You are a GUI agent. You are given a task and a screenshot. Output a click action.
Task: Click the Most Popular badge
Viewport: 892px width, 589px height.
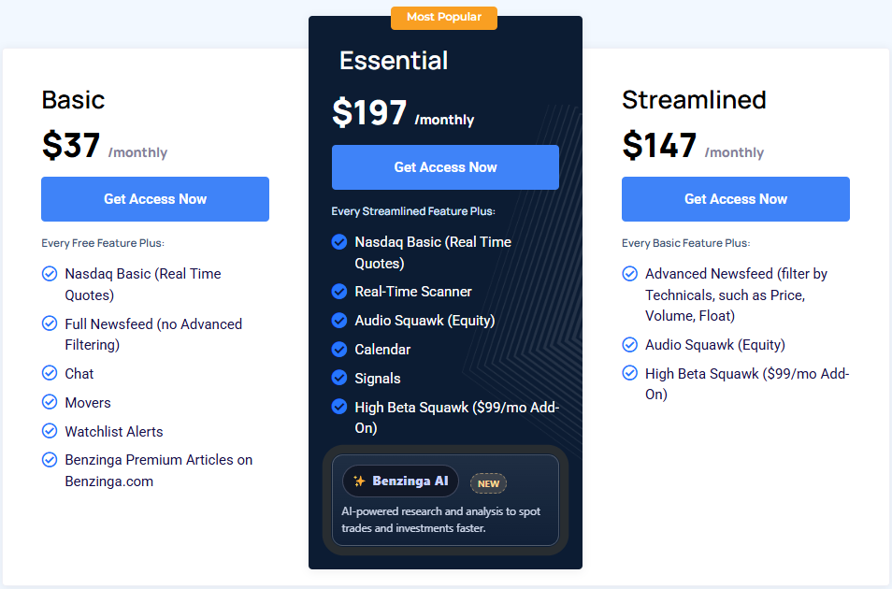[444, 18]
